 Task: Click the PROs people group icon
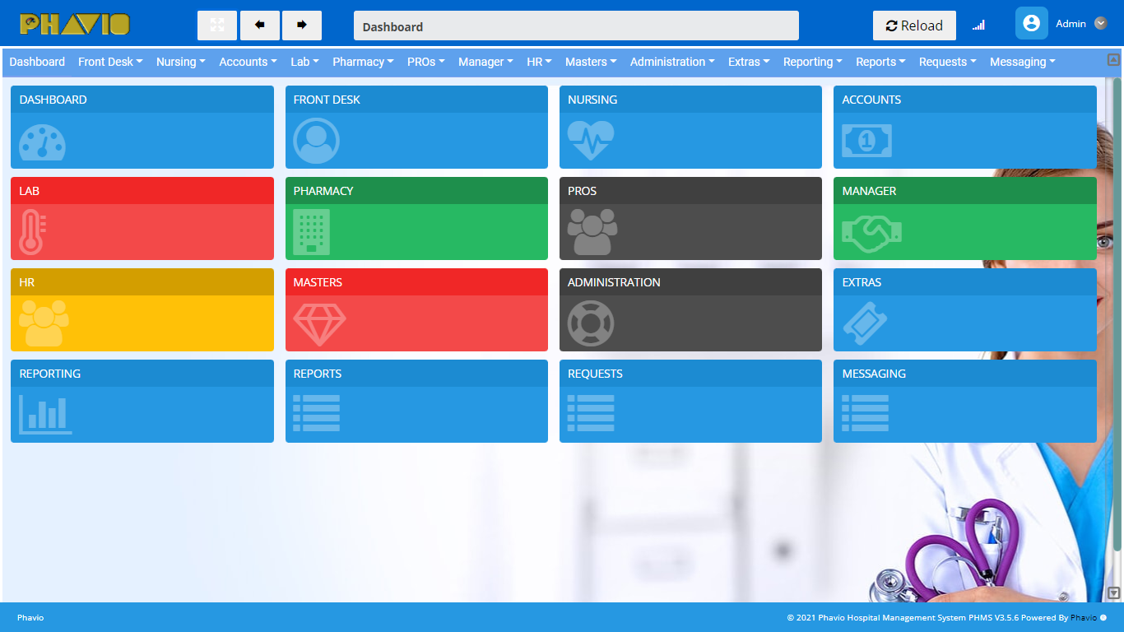pos(592,232)
